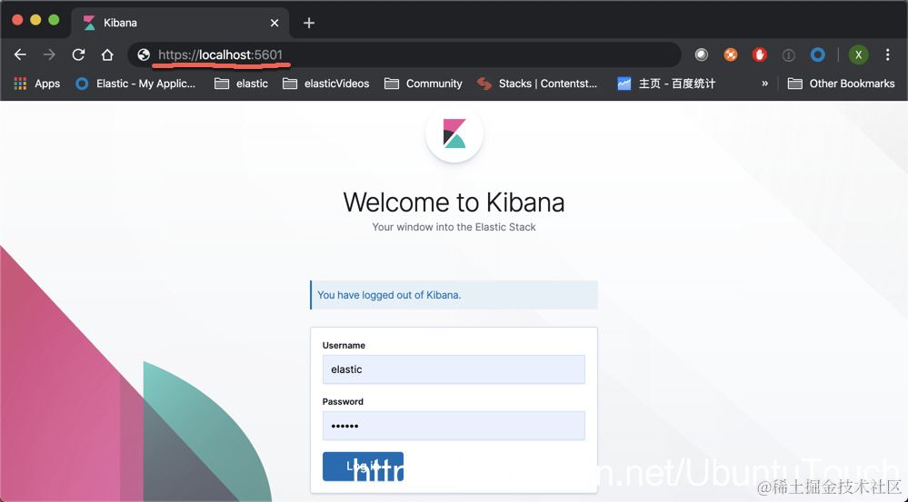Image resolution: width=908 pixels, height=502 pixels.
Task: Open the browser home page icon
Action: coord(107,55)
